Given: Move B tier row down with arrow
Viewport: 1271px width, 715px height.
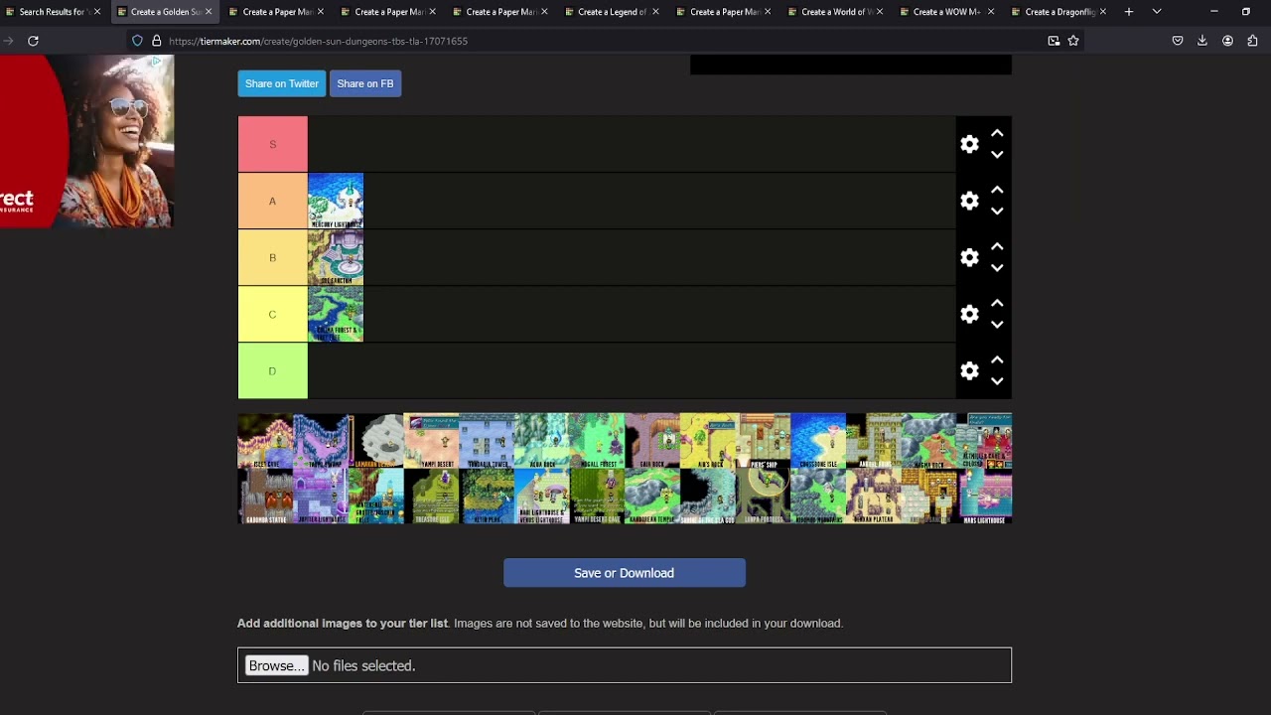Looking at the screenshot, I should tap(997, 268).
